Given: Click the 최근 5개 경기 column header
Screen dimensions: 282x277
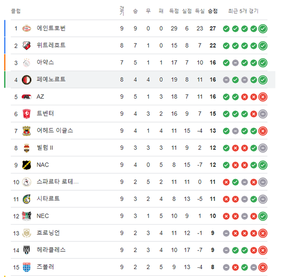Looking at the screenshot, I should pyautogui.click(x=243, y=11).
